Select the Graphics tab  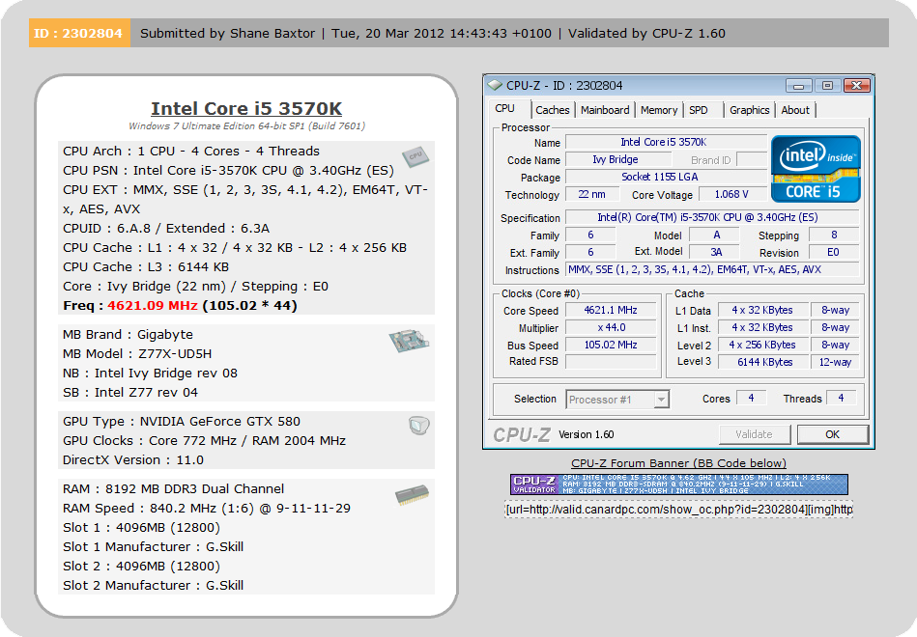[x=749, y=110]
